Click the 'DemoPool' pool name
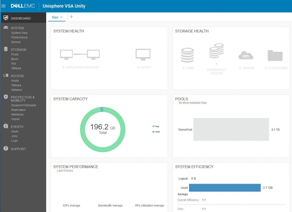 pyautogui.click(x=185, y=130)
